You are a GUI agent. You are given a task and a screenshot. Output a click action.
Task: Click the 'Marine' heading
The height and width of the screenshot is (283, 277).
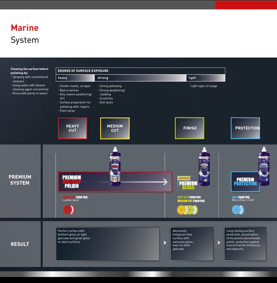pyautogui.click(x=25, y=28)
